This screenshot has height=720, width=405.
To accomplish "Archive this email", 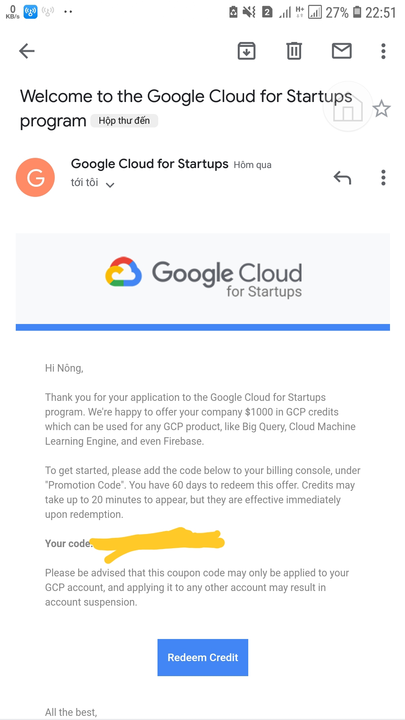I will tap(246, 51).
